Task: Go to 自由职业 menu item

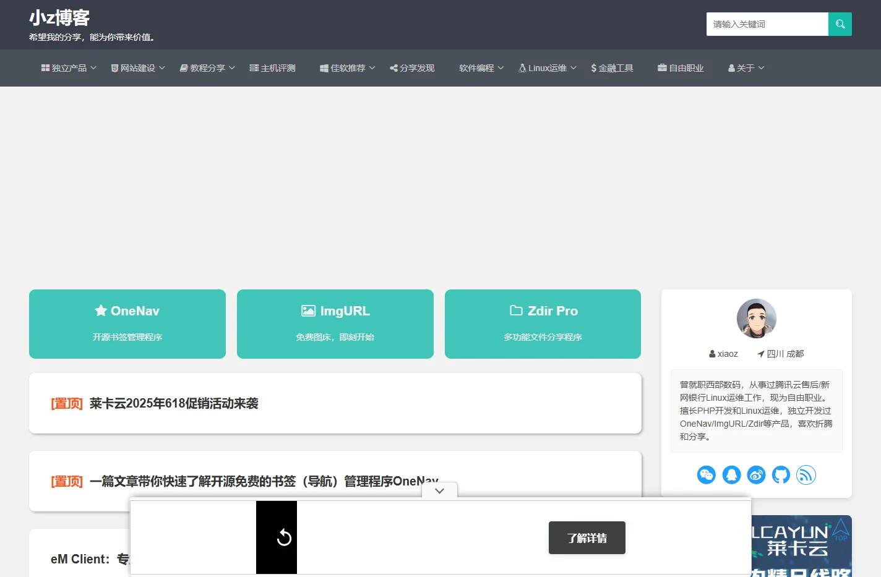Action: click(681, 68)
